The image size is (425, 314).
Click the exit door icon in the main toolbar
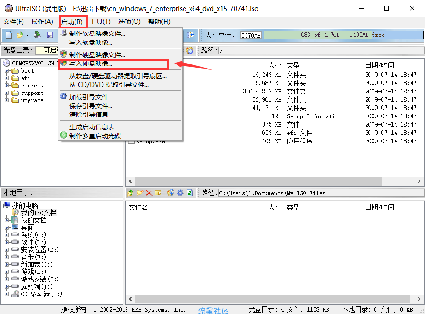tap(190, 35)
